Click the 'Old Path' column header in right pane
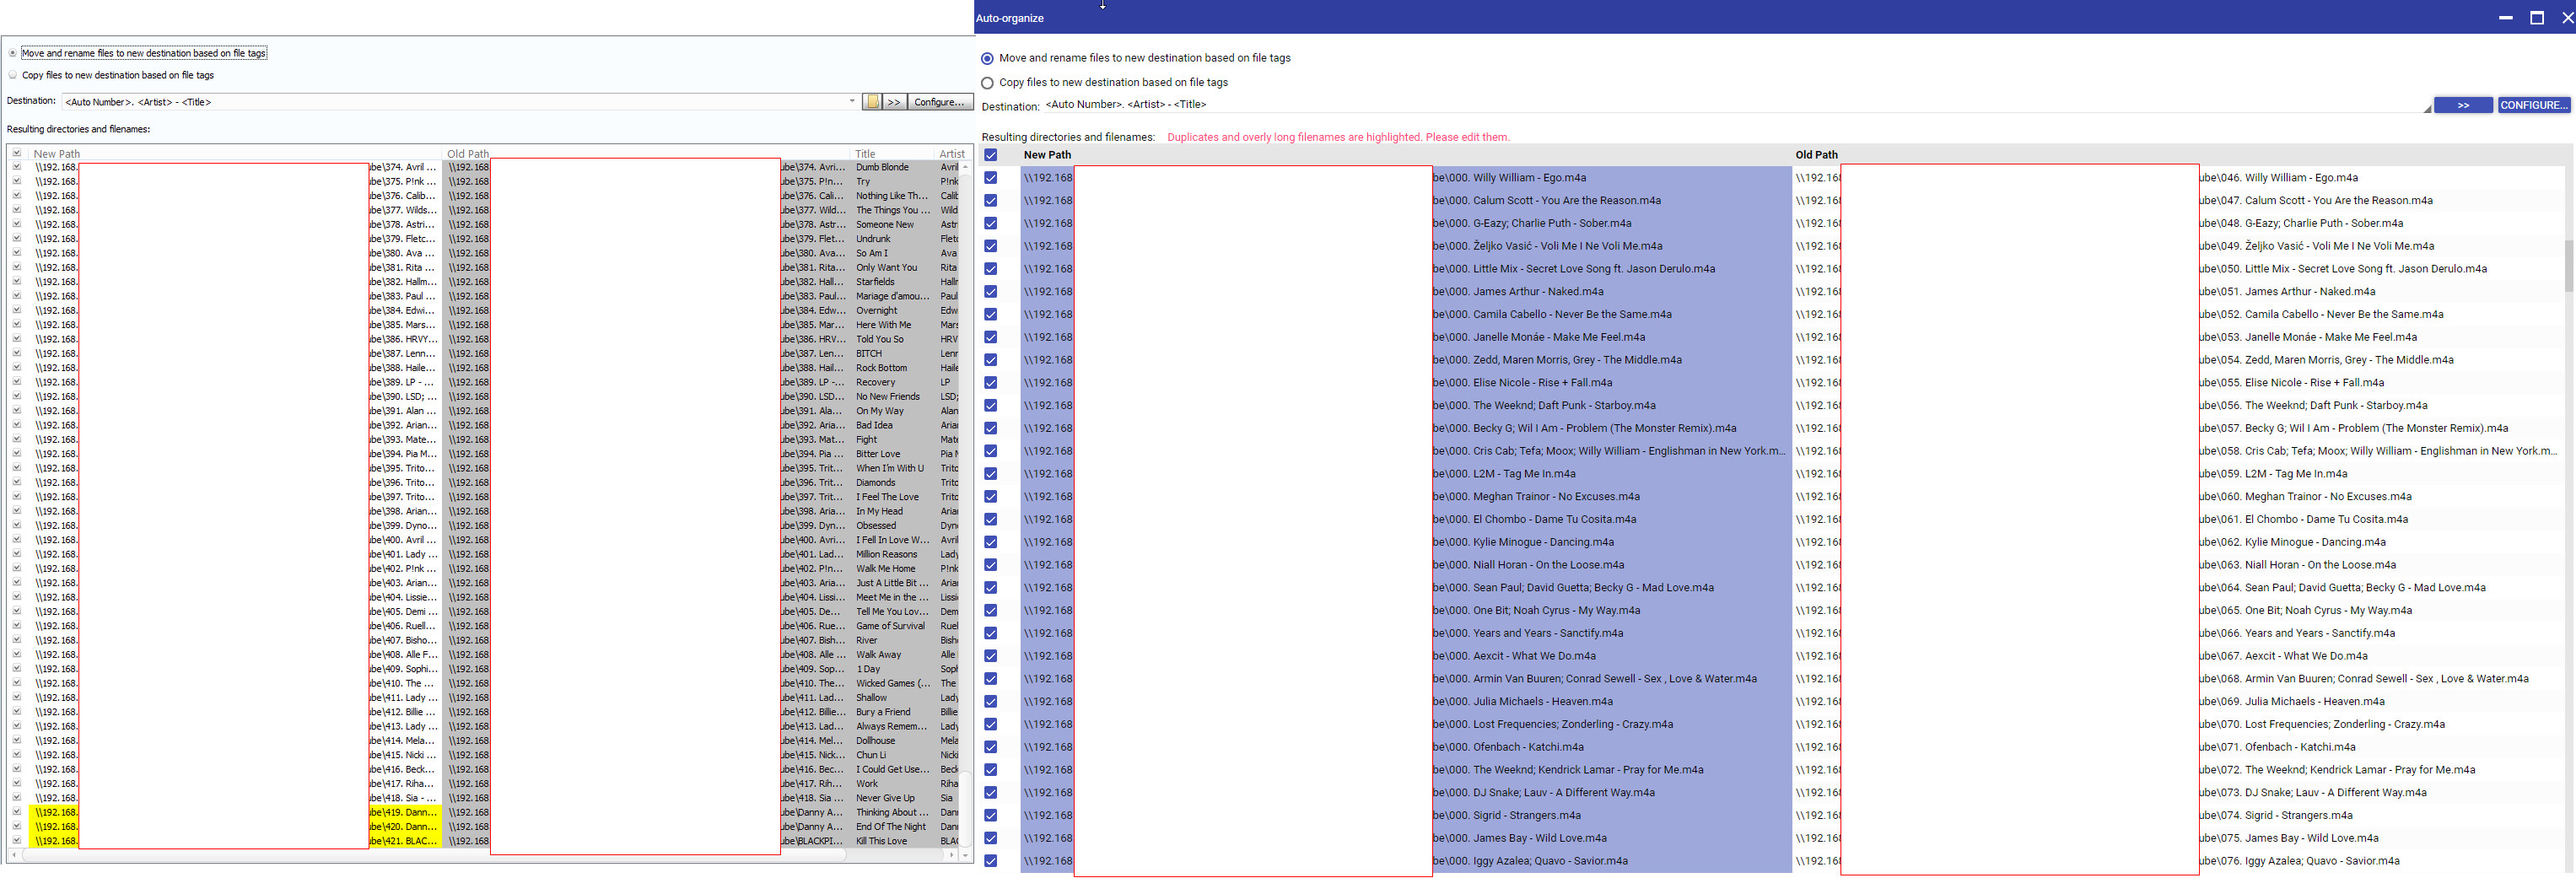Image resolution: width=2576 pixels, height=878 pixels. [x=1816, y=155]
